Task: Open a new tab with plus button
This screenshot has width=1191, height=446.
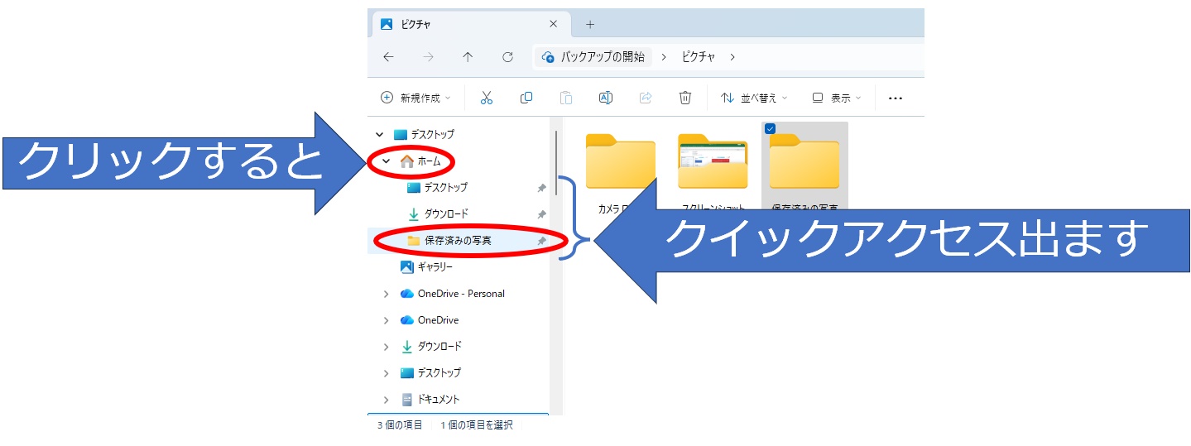Action: 590,24
